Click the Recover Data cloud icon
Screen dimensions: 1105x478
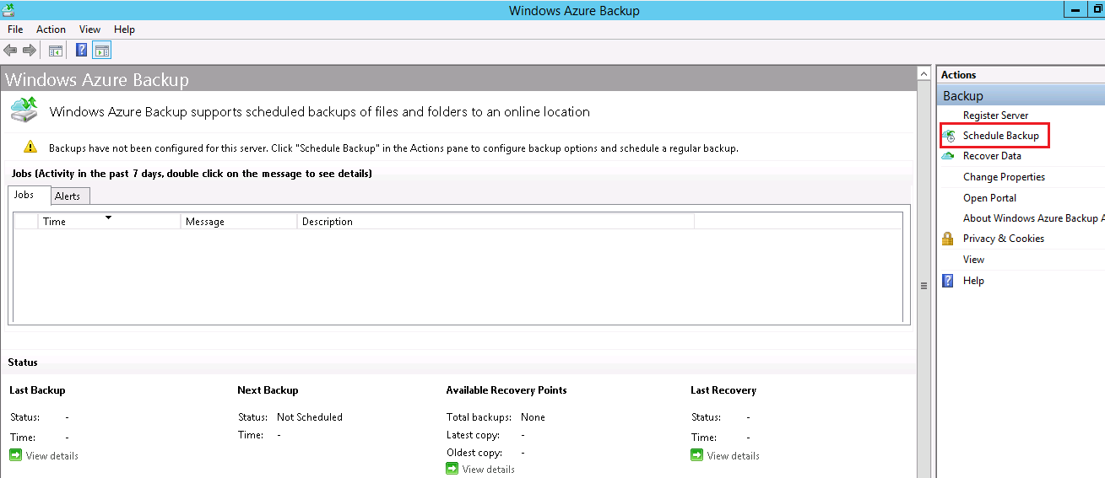tap(948, 156)
